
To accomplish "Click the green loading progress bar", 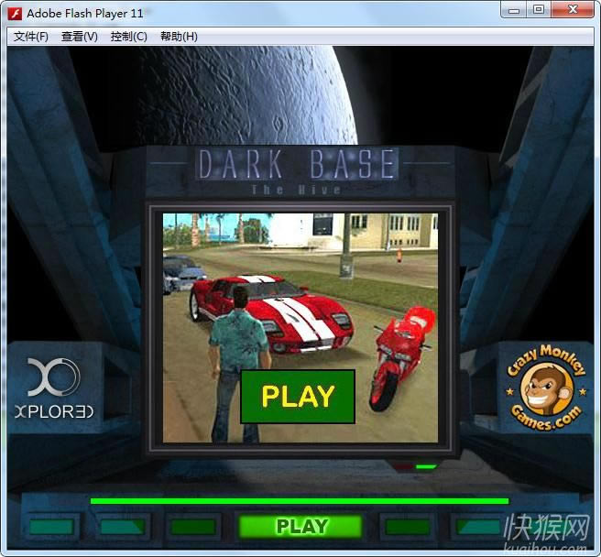I will [299, 501].
